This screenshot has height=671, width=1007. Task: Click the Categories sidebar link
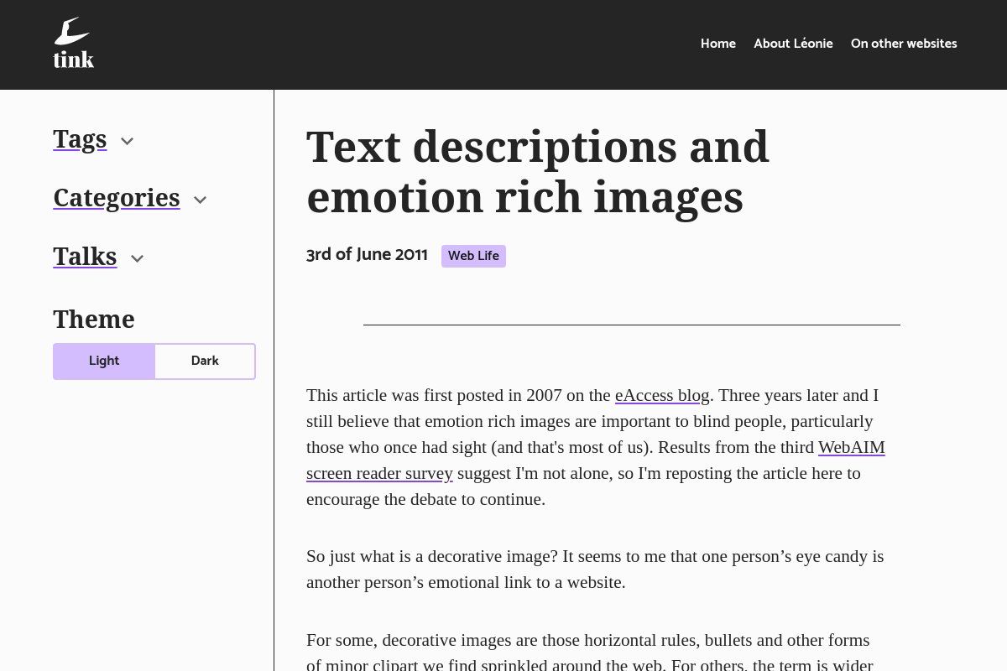(x=117, y=197)
